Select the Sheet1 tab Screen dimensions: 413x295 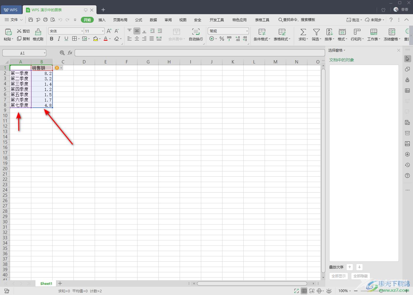(46, 283)
